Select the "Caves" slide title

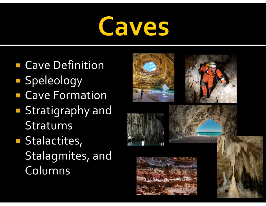coord(134,26)
